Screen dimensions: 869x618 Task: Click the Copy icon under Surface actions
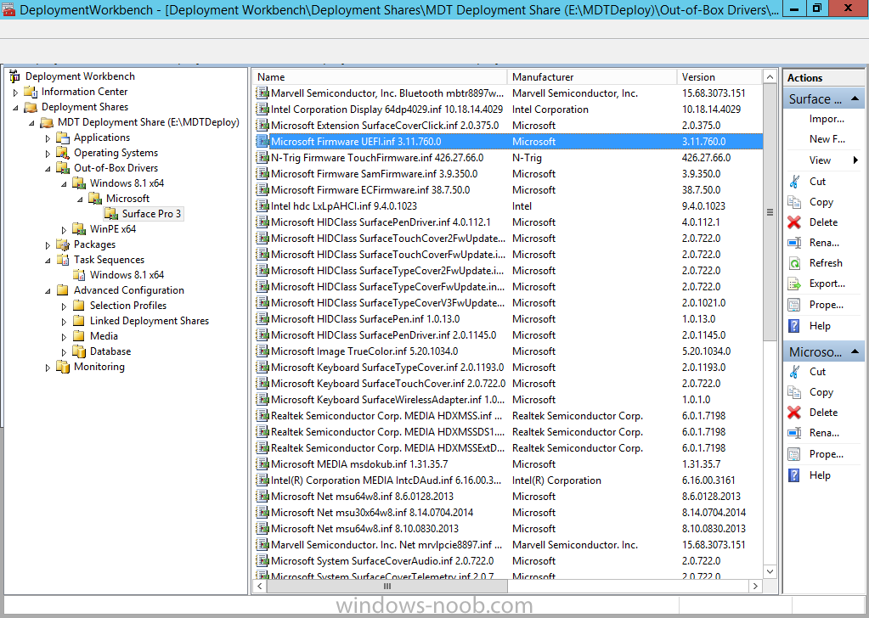point(794,201)
